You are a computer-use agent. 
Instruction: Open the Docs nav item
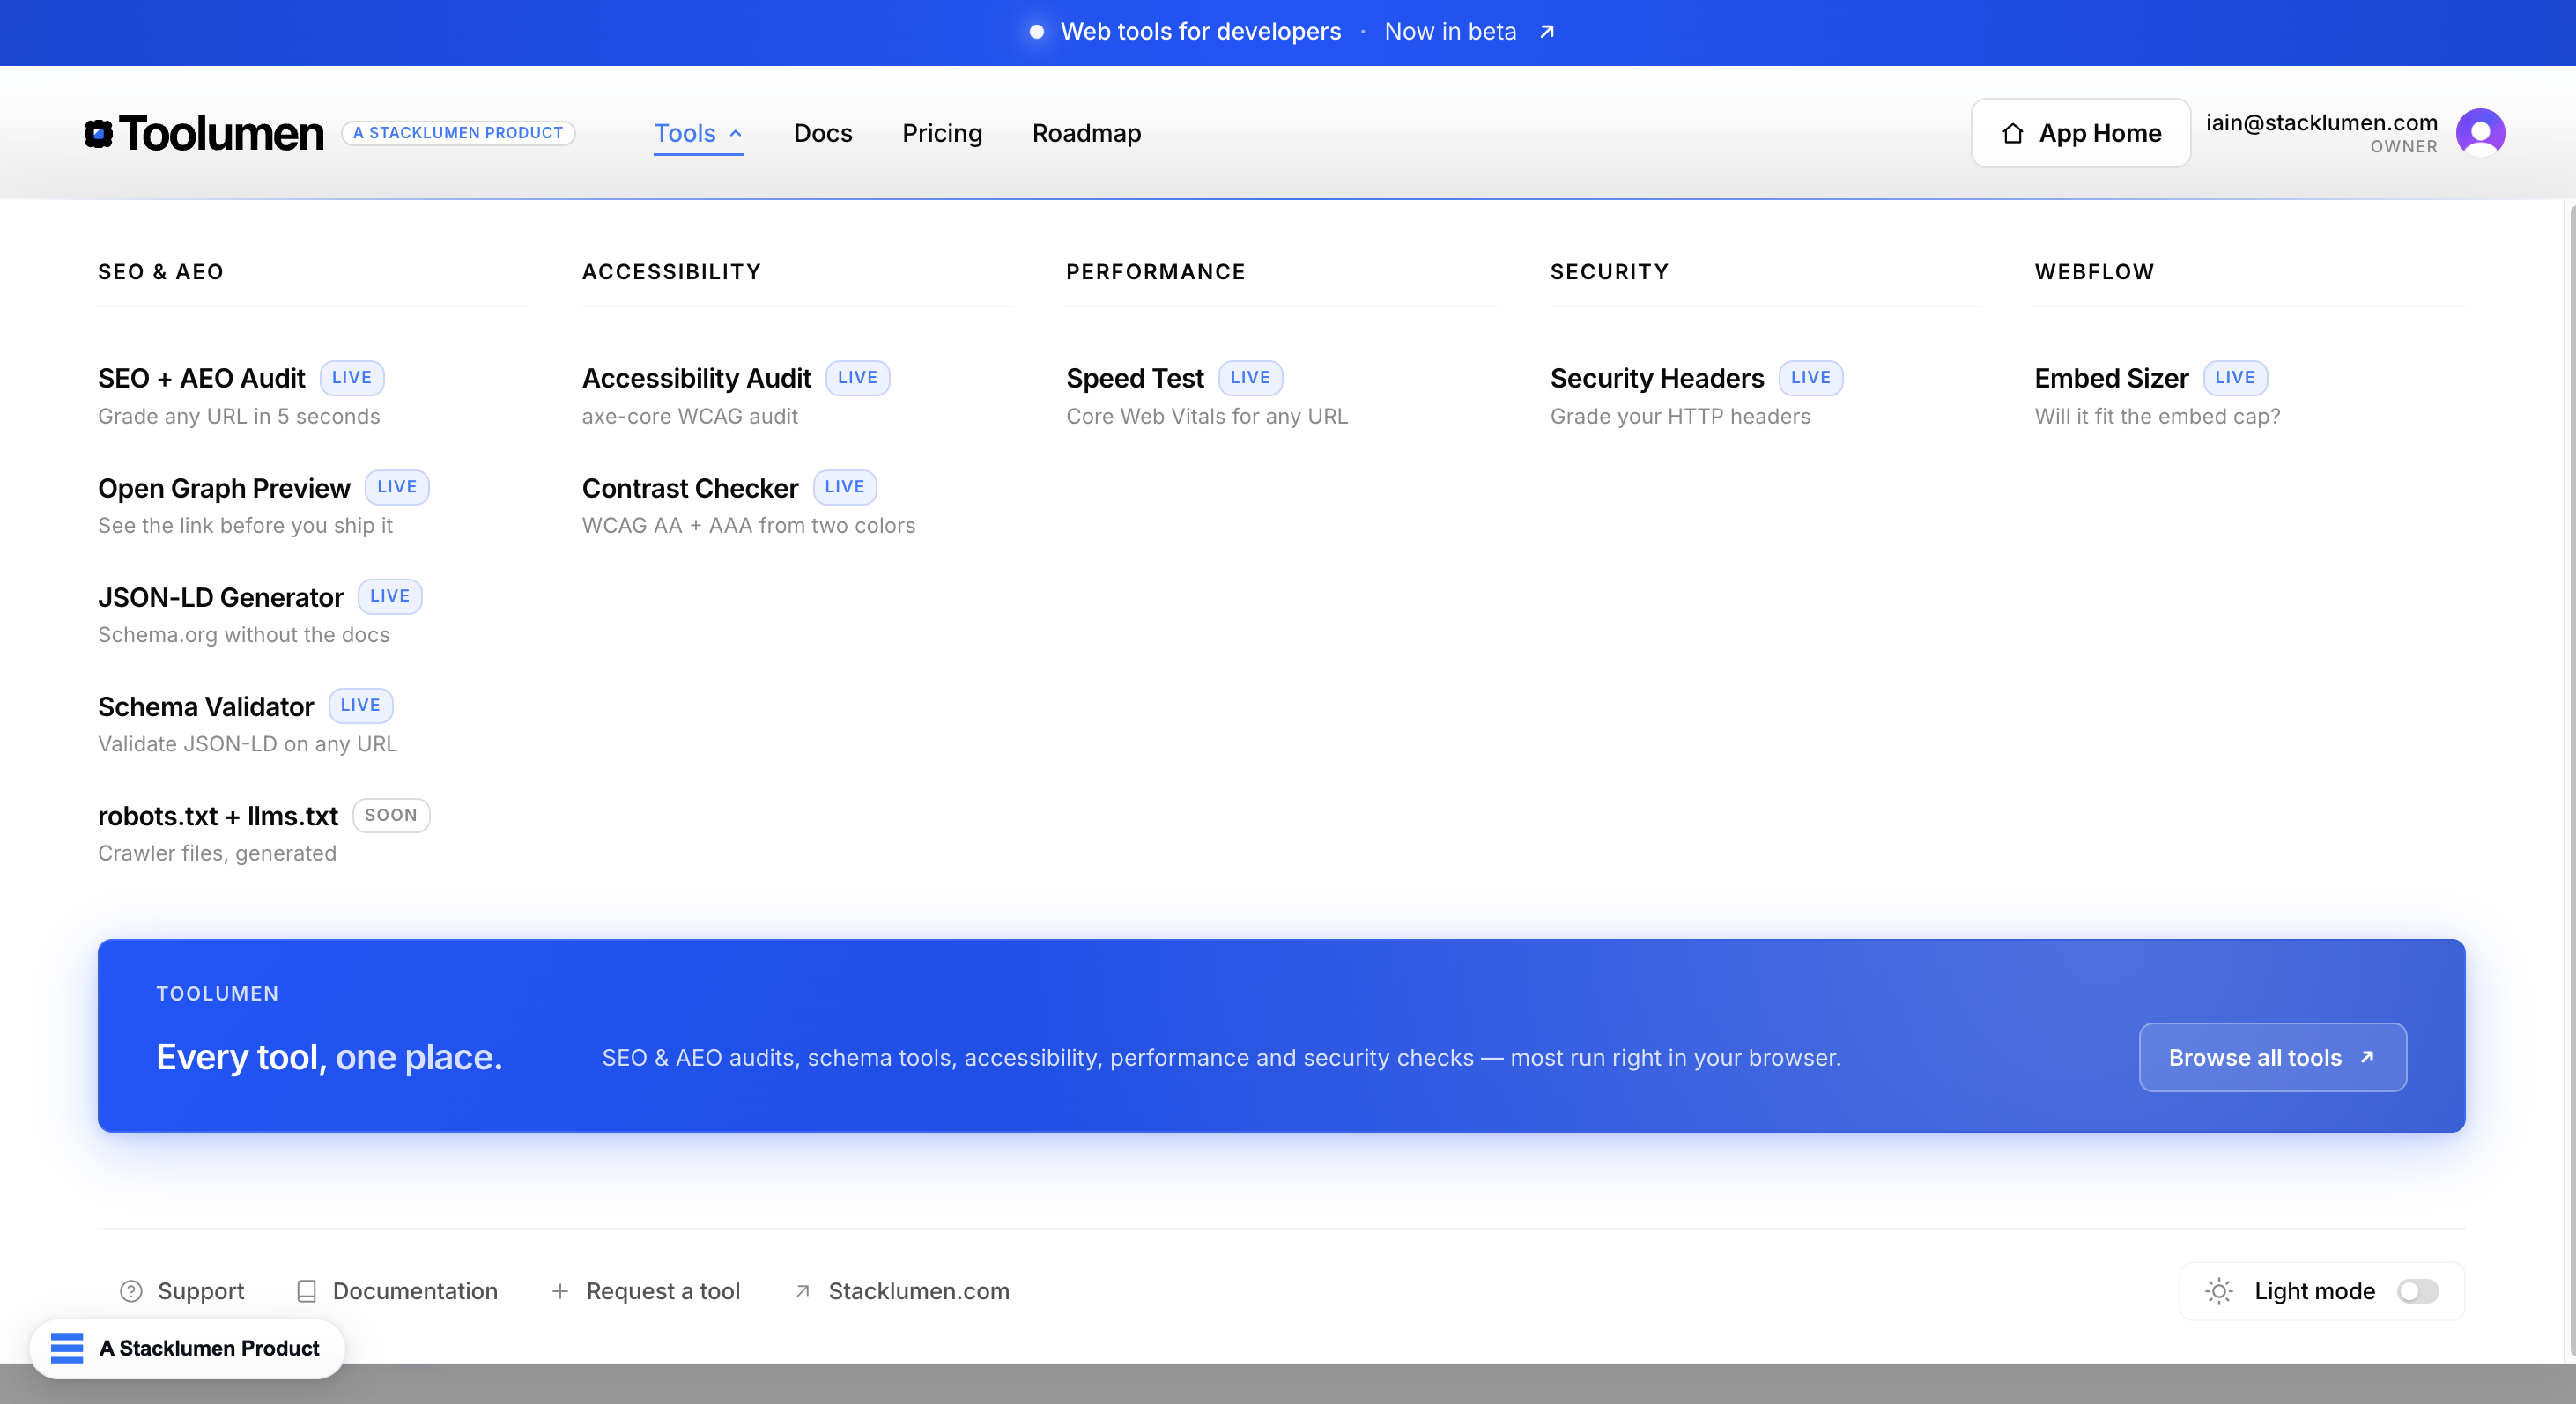[823, 133]
